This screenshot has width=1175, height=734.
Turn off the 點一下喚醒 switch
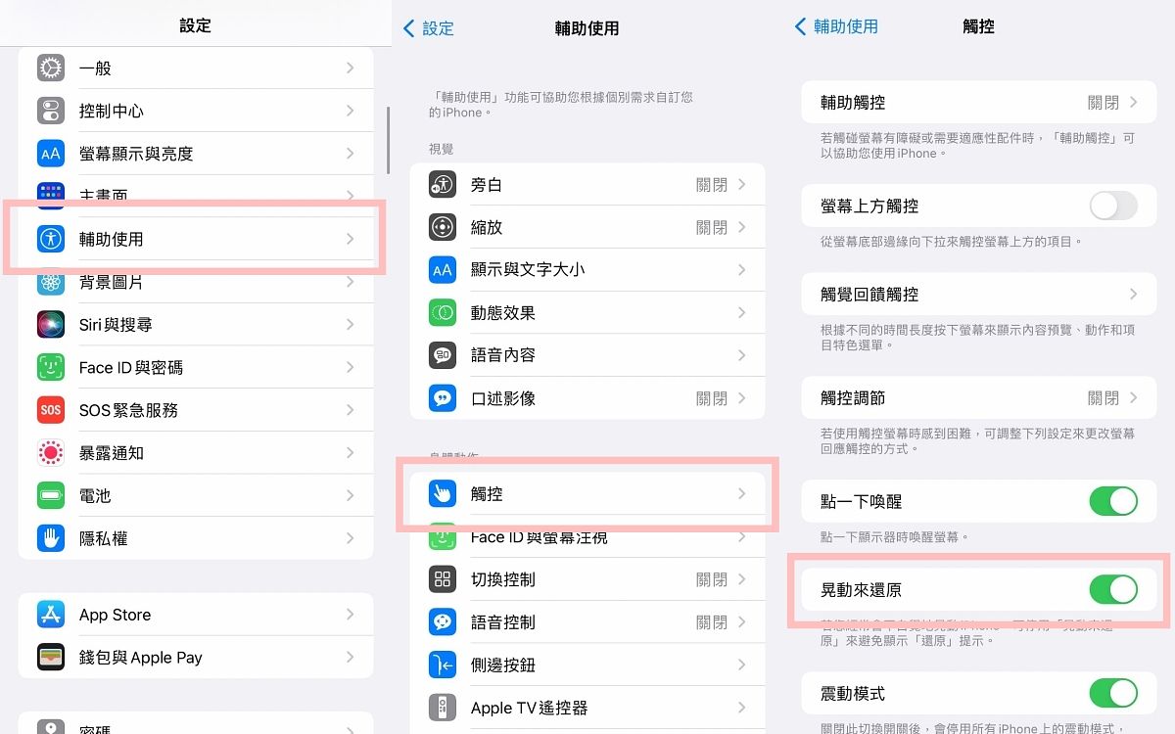1113,502
